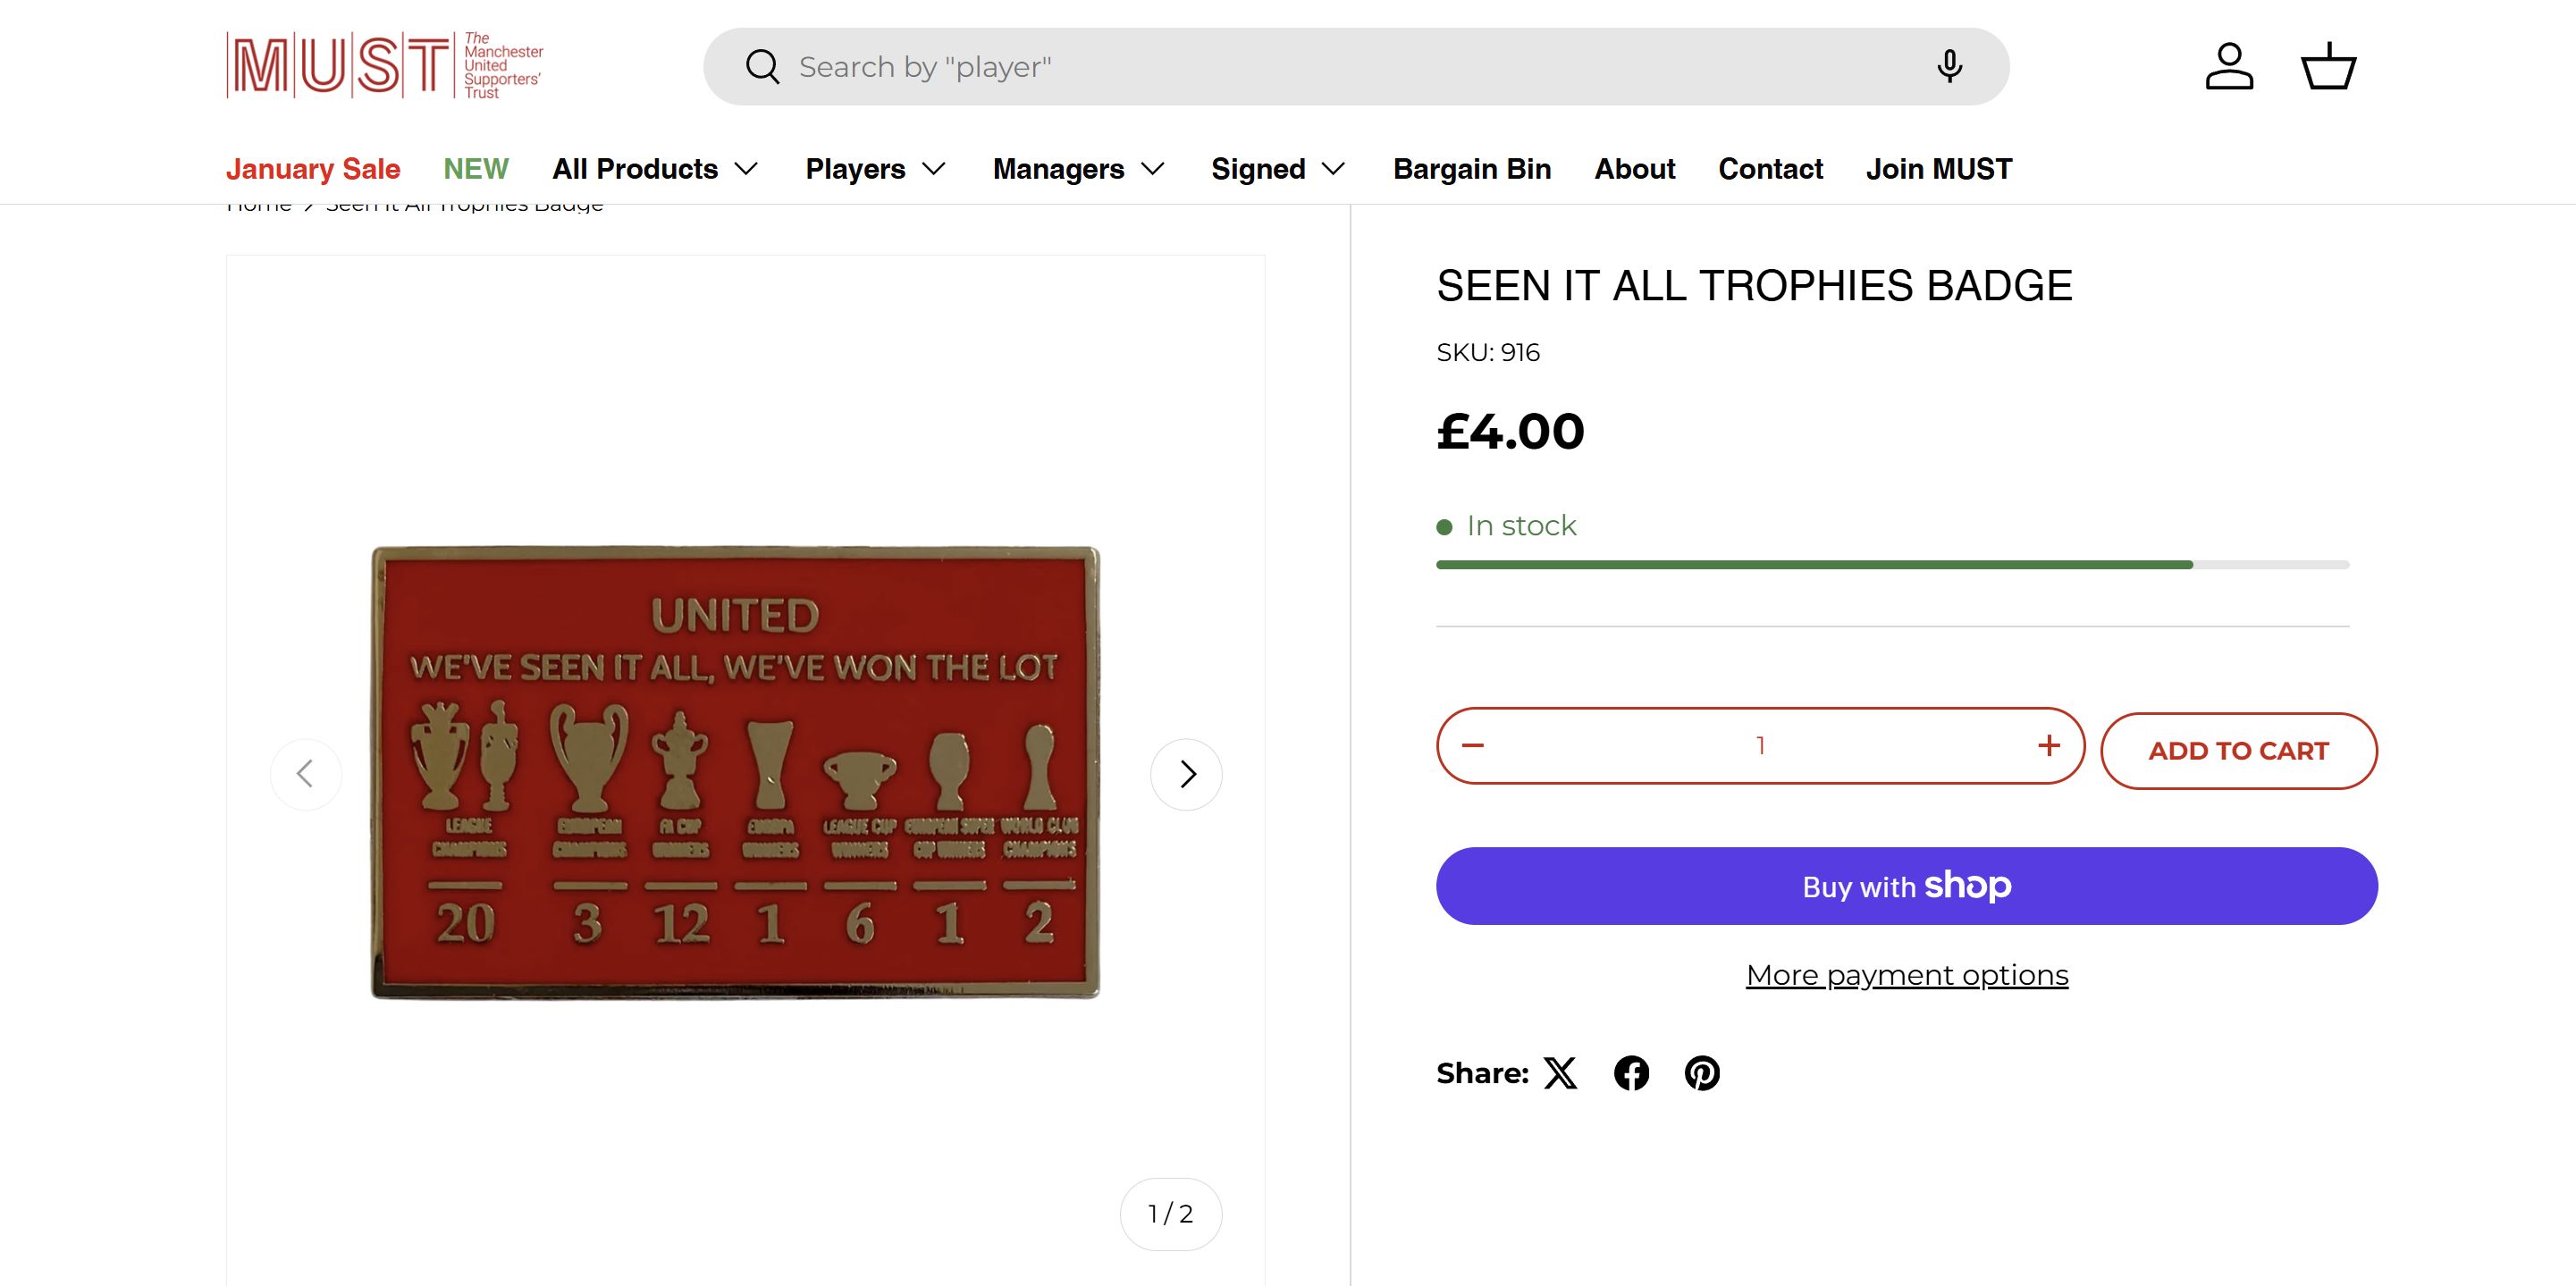Increase quantity with plus button
Viewport: 2576px width, 1286px height.
tap(2049, 746)
